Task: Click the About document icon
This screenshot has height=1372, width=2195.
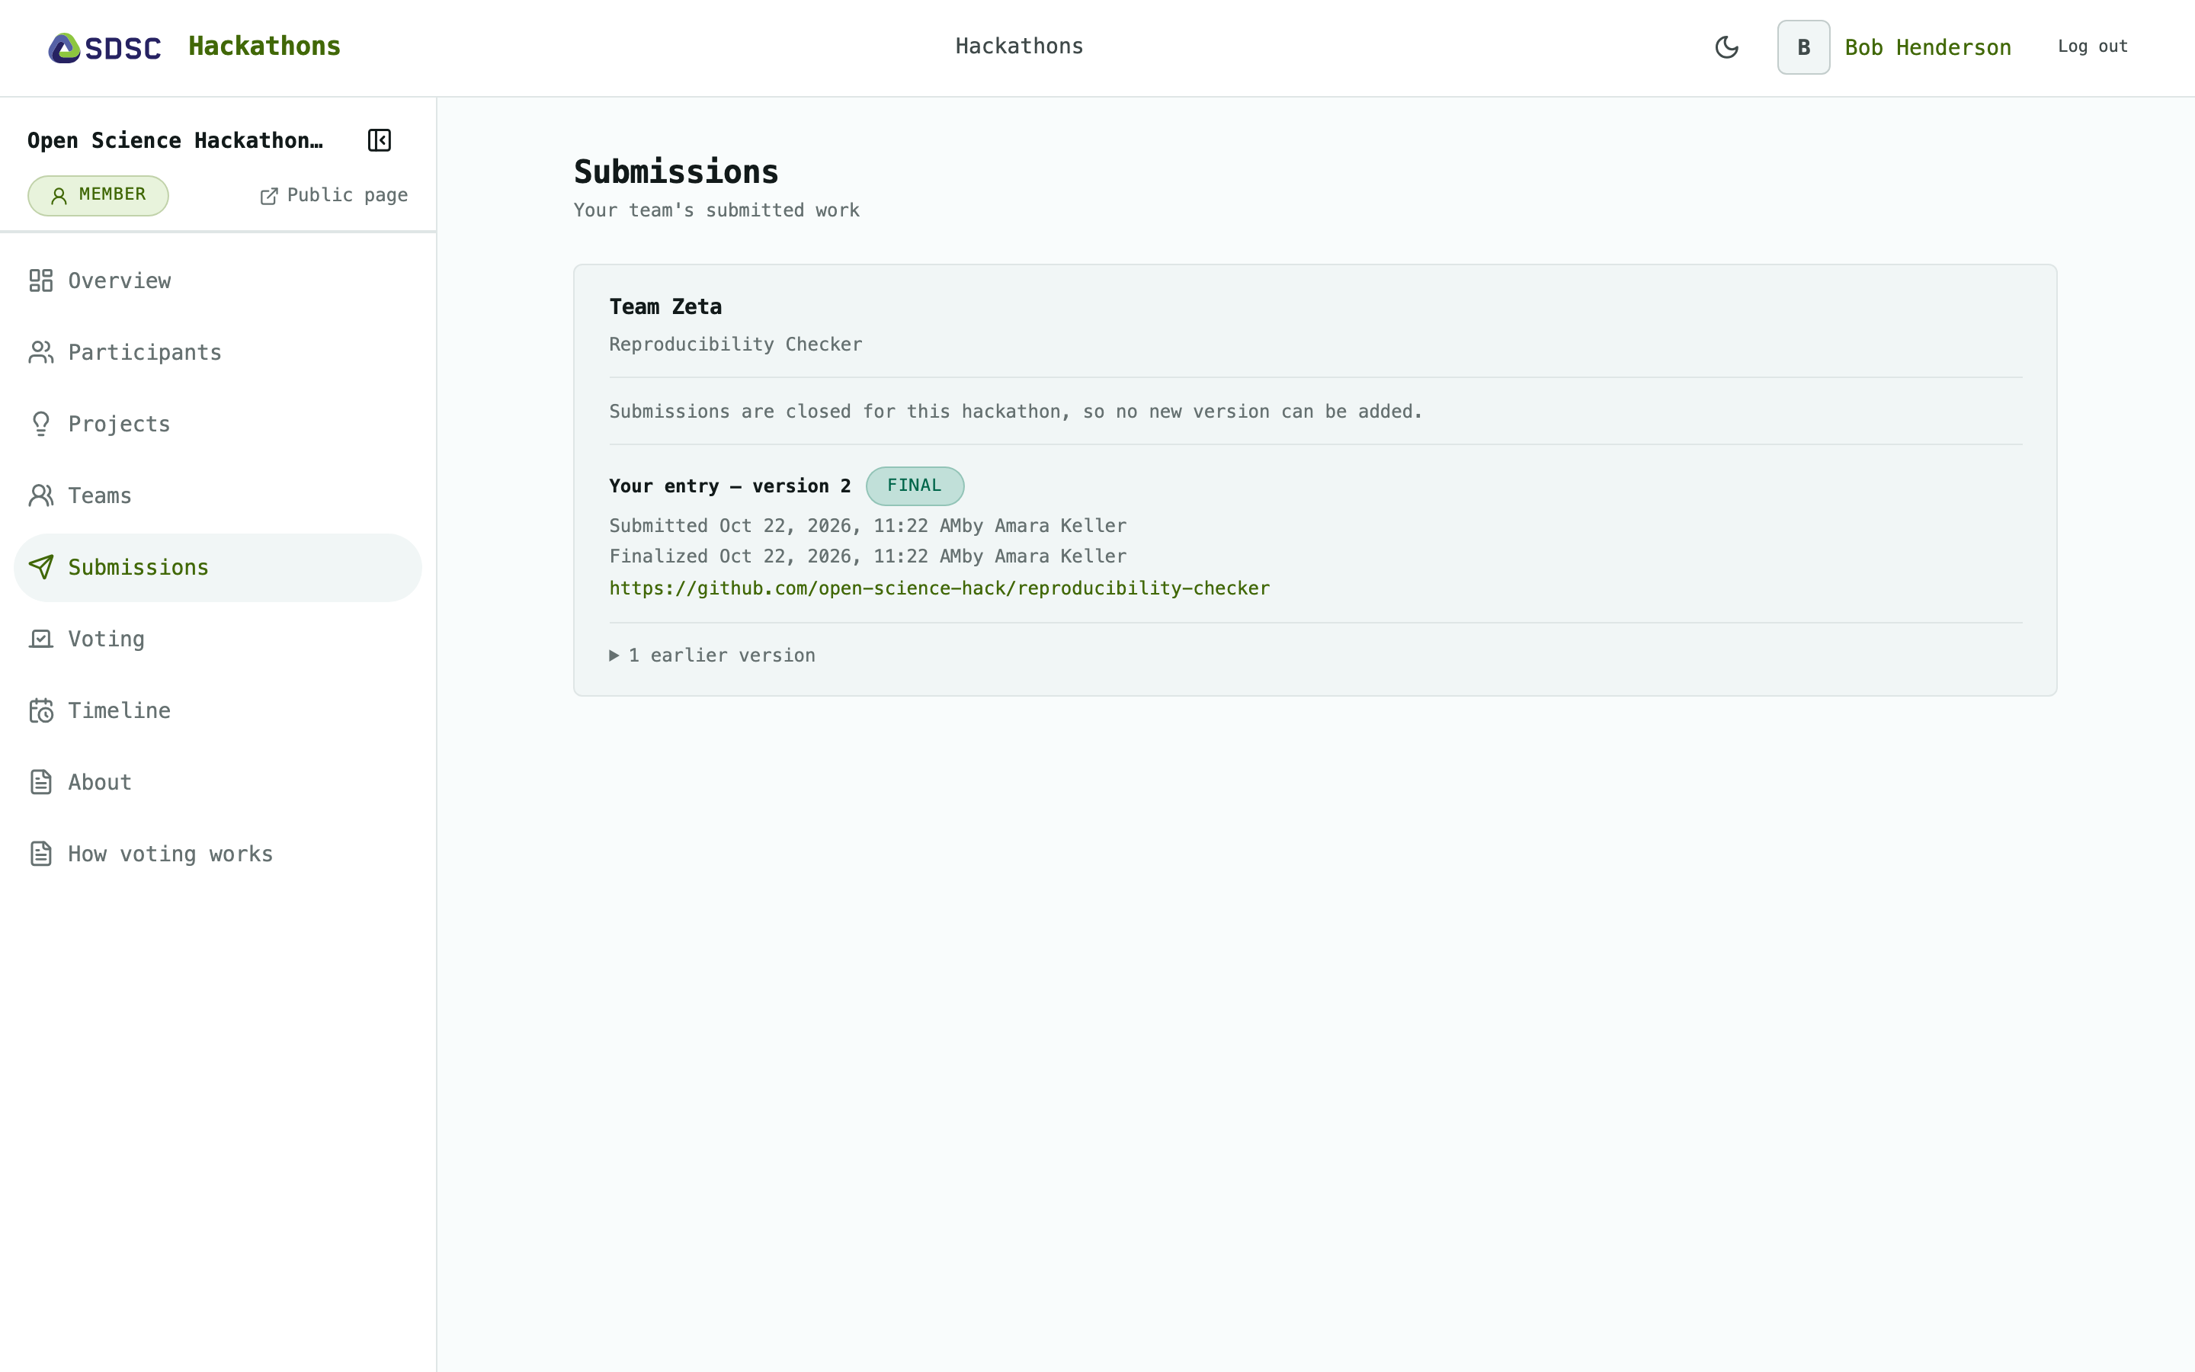Action: tap(41, 782)
